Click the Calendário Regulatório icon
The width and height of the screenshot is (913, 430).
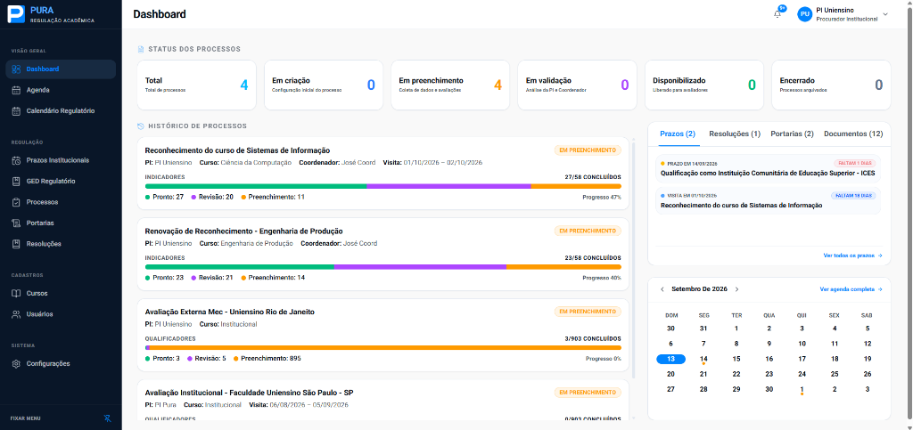click(x=16, y=111)
